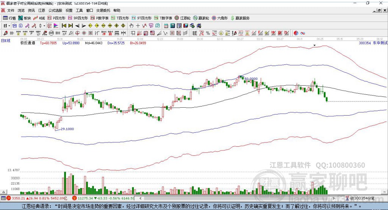Screen dimensions: 388x210
Task: Open the 交易委托 menu
Action: point(103,10)
